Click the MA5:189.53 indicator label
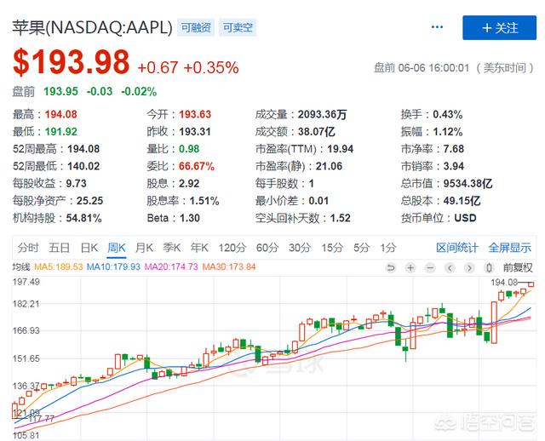This screenshot has width=545, height=441. [x=59, y=266]
